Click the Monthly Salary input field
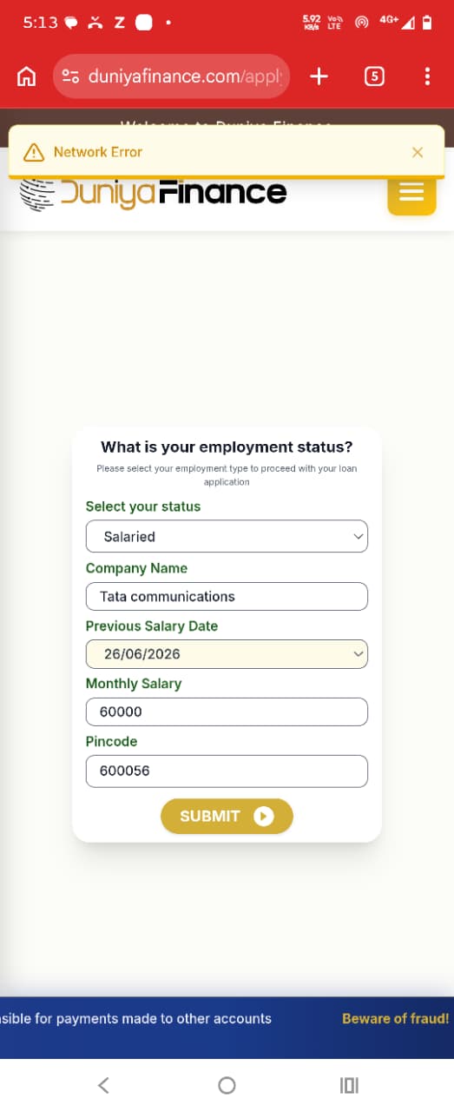The image size is (454, 1112). click(227, 712)
